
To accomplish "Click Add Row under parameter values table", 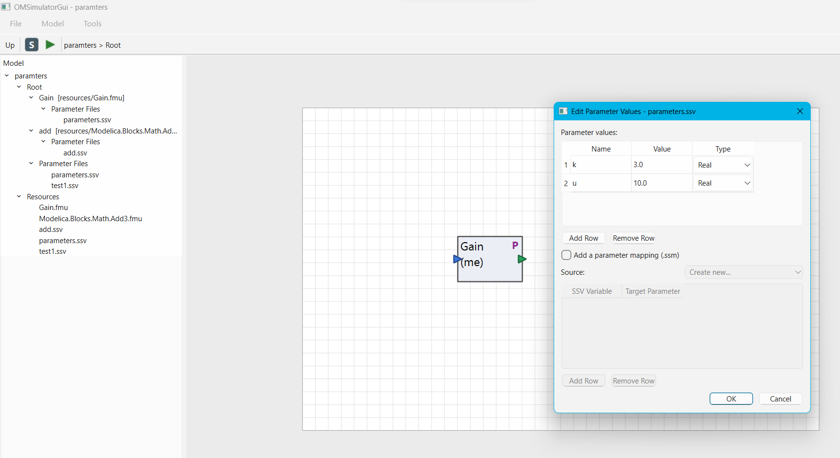I will point(583,238).
